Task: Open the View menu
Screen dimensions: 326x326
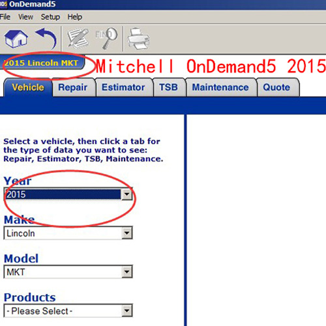Action: [x=25, y=17]
